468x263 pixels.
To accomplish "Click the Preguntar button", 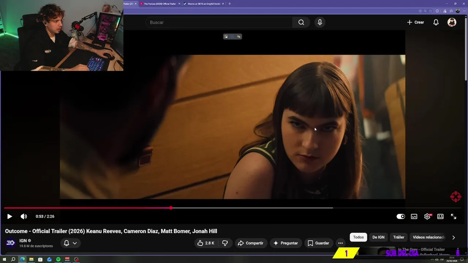I will click(x=286, y=243).
